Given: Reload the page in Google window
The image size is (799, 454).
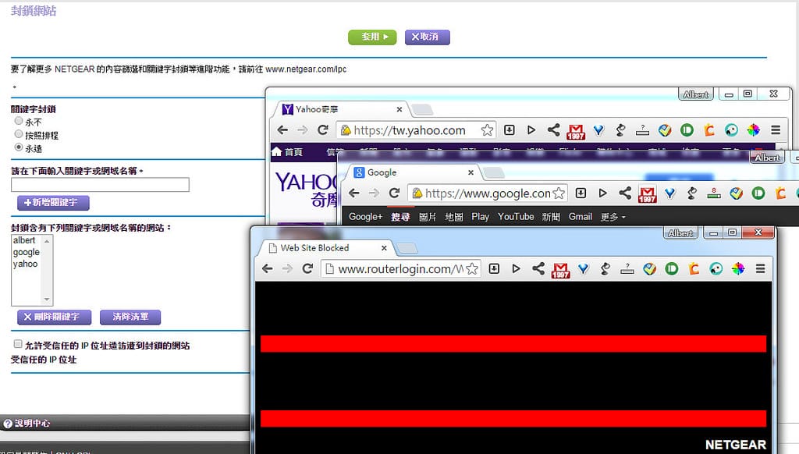Looking at the screenshot, I should pyautogui.click(x=394, y=193).
